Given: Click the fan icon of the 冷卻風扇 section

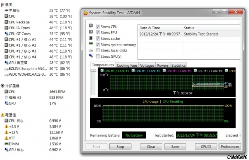Looking at the screenshot, I should point(3,86).
